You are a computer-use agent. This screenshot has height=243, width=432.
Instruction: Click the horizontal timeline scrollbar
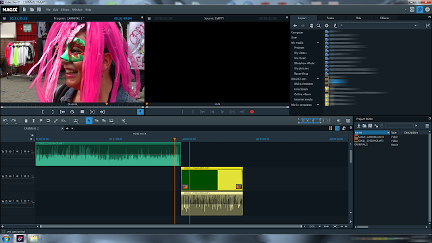pos(171,226)
